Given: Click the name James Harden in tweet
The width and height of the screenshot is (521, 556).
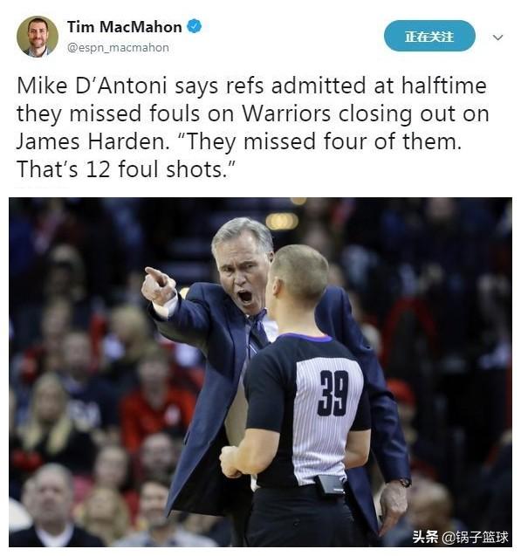Looking at the screenshot, I should click(91, 141).
